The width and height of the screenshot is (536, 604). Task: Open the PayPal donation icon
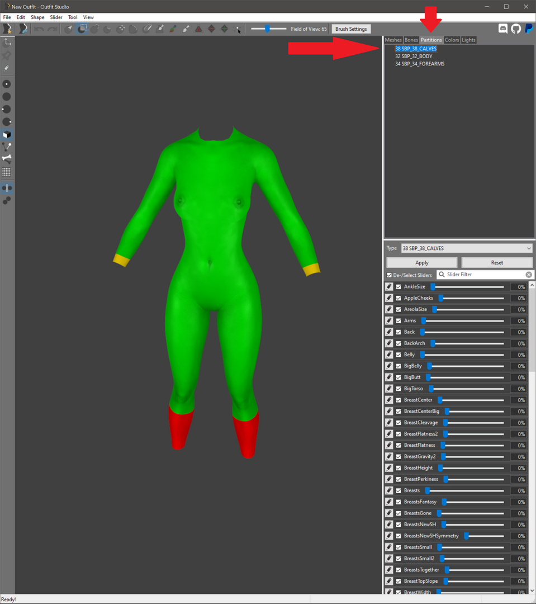pos(529,29)
